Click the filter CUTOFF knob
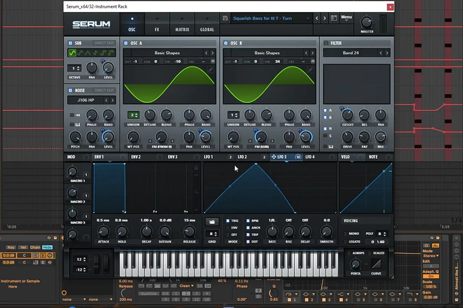Screen dimensions: 463x308 click(347, 115)
